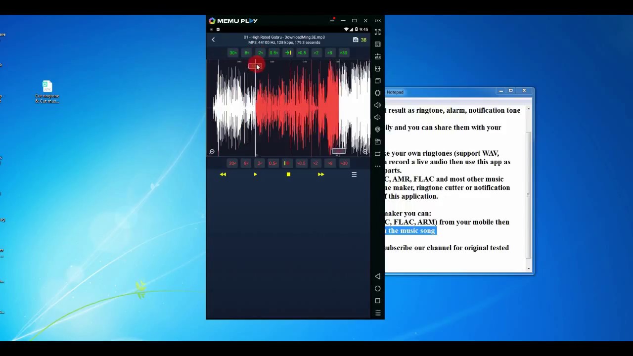Image resolution: width=633 pixels, height=356 pixels.
Task: Increase volume in MEmu sidebar
Action: click(x=378, y=105)
